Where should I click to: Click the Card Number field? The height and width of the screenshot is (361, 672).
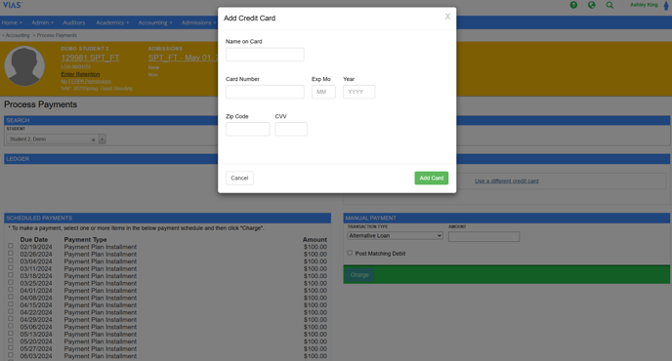tap(265, 92)
